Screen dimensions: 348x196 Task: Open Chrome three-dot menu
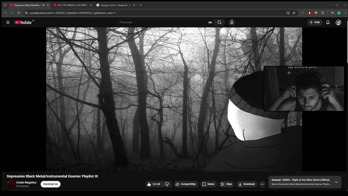[x=345, y=13]
